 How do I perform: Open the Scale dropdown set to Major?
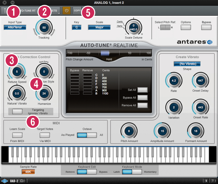tap(99, 27)
